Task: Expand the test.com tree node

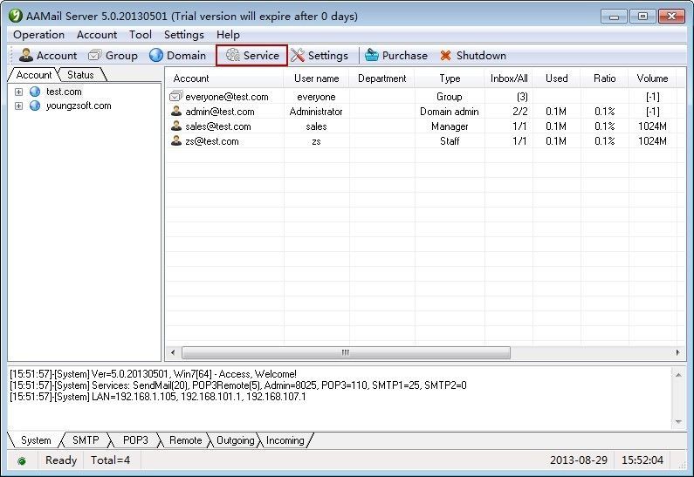Action: pyautogui.click(x=18, y=92)
